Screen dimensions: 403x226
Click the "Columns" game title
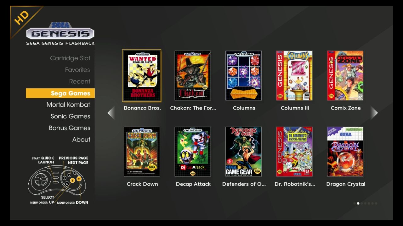(x=244, y=108)
